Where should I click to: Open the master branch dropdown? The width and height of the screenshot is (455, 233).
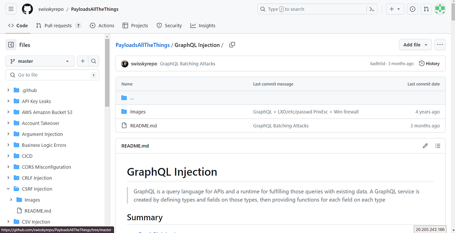tap(40, 61)
